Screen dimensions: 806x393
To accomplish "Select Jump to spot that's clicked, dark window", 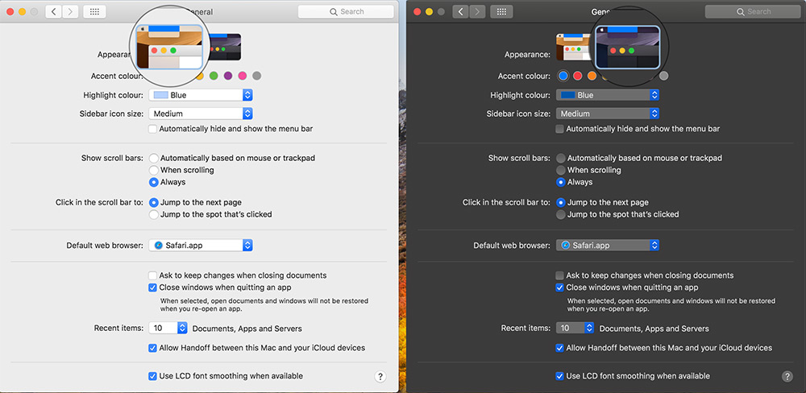I will click(560, 214).
